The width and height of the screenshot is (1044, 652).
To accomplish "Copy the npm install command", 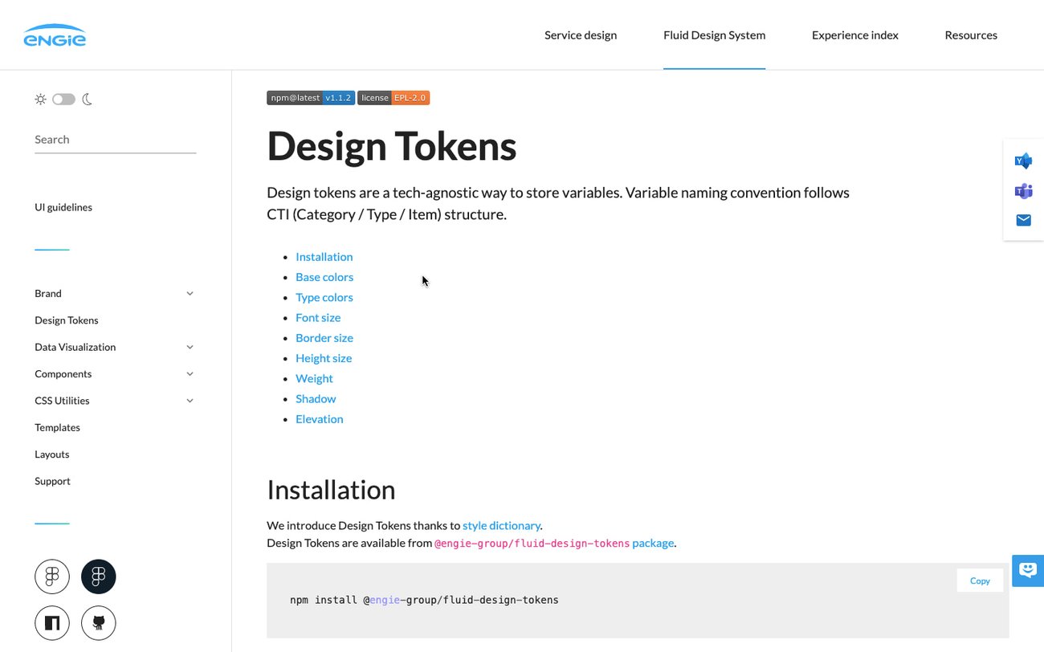I will tap(979, 580).
